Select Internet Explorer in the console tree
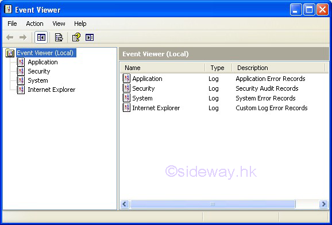Screen dimensions: 332x225 pos(52,90)
